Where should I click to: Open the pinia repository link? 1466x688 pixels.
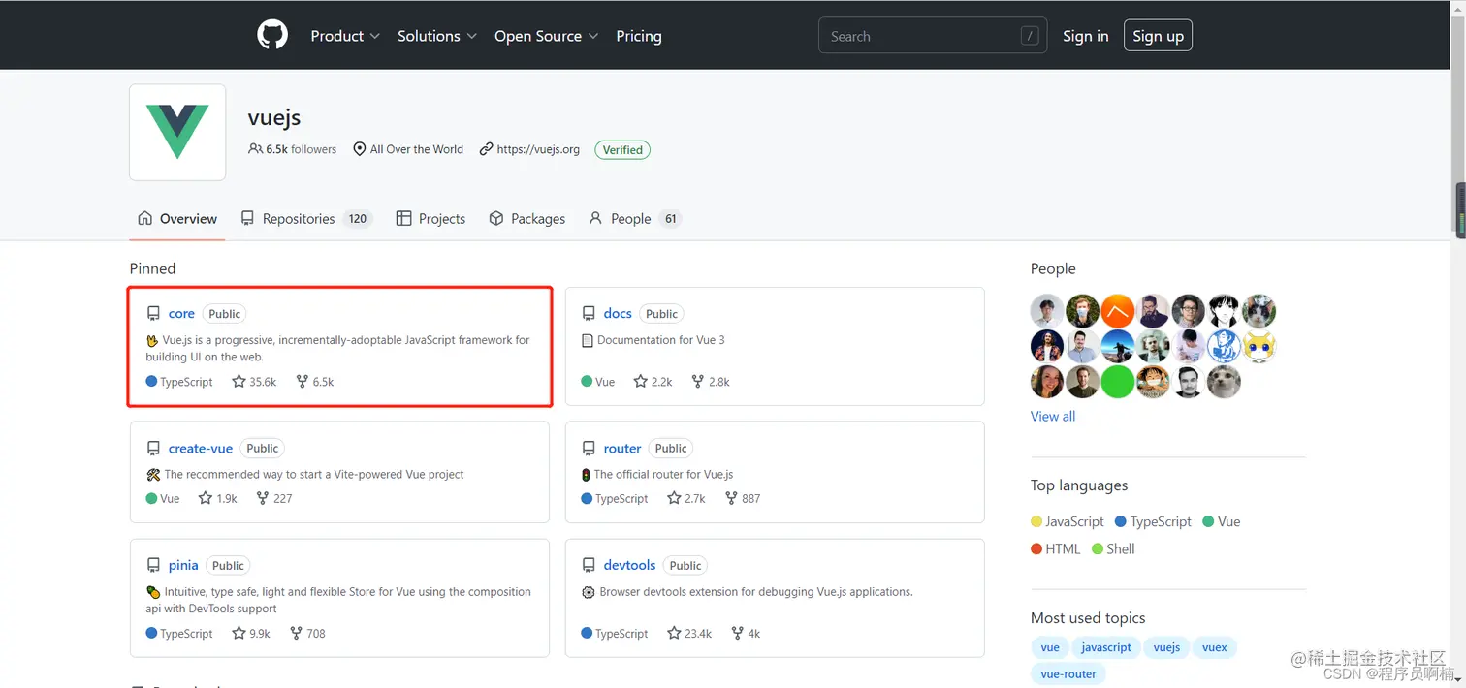coord(183,566)
